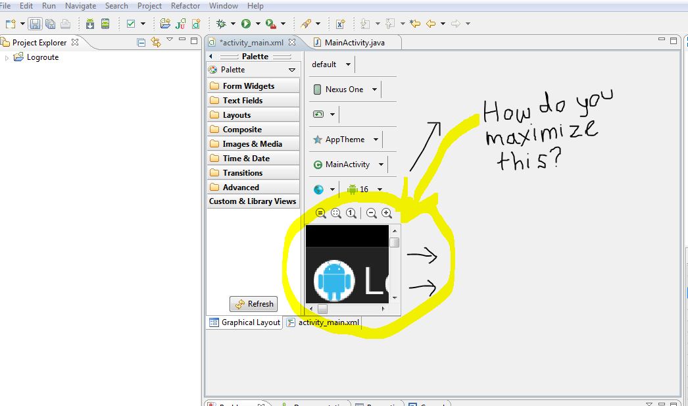688x406 pixels.
Task: Switch to the Graphical Layout tab
Action: pyautogui.click(x=245, y=322)
